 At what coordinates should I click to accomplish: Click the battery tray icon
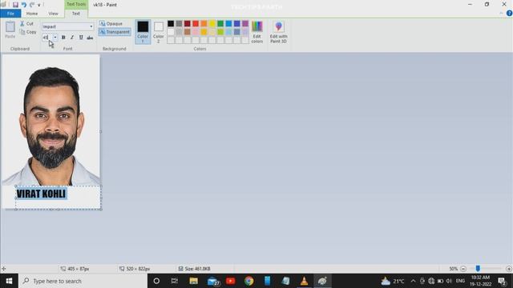[440, 281]
